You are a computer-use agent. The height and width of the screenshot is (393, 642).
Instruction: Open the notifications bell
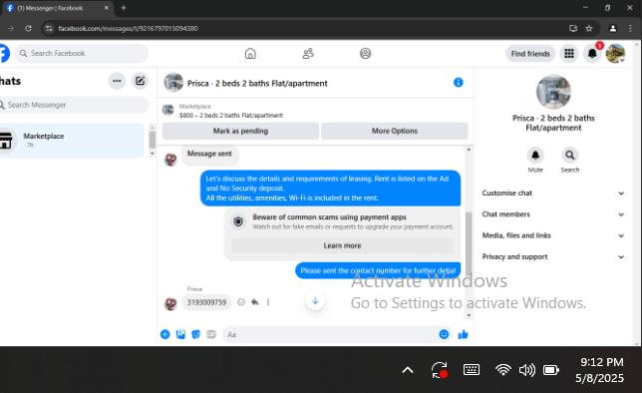(592, 53)
